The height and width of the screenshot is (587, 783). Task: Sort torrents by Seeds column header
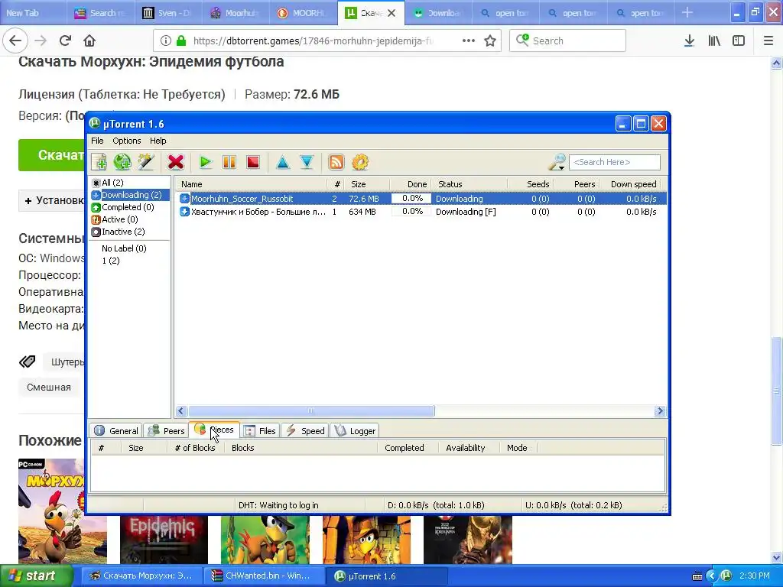[531, 184]
